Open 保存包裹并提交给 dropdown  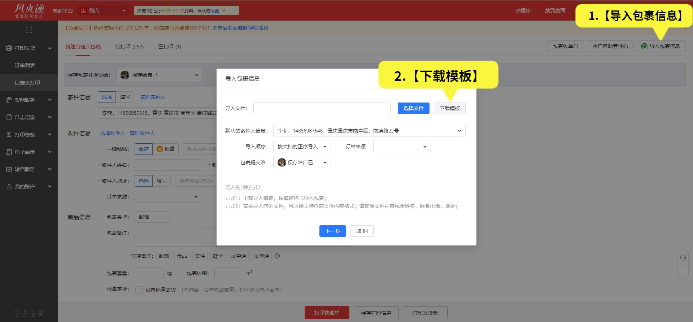pyautogui.click(x=160, y=75)
